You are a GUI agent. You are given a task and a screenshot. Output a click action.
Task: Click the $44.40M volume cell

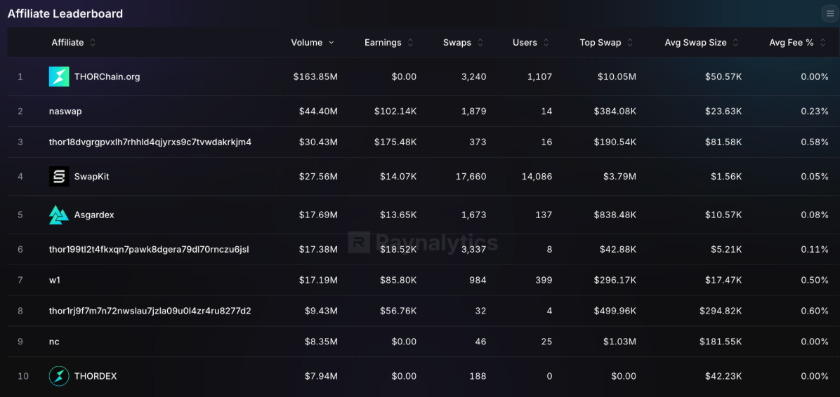(x=318, y=112)
